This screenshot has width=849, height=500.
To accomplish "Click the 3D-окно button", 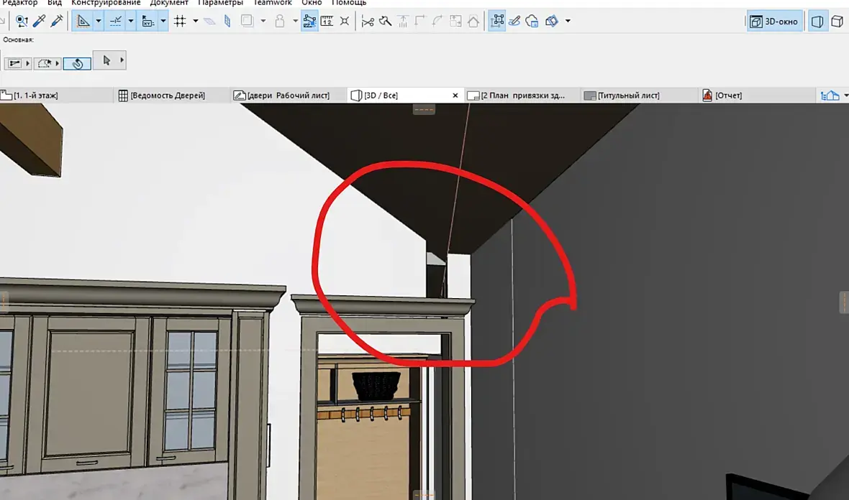I will tap(774, 22).
